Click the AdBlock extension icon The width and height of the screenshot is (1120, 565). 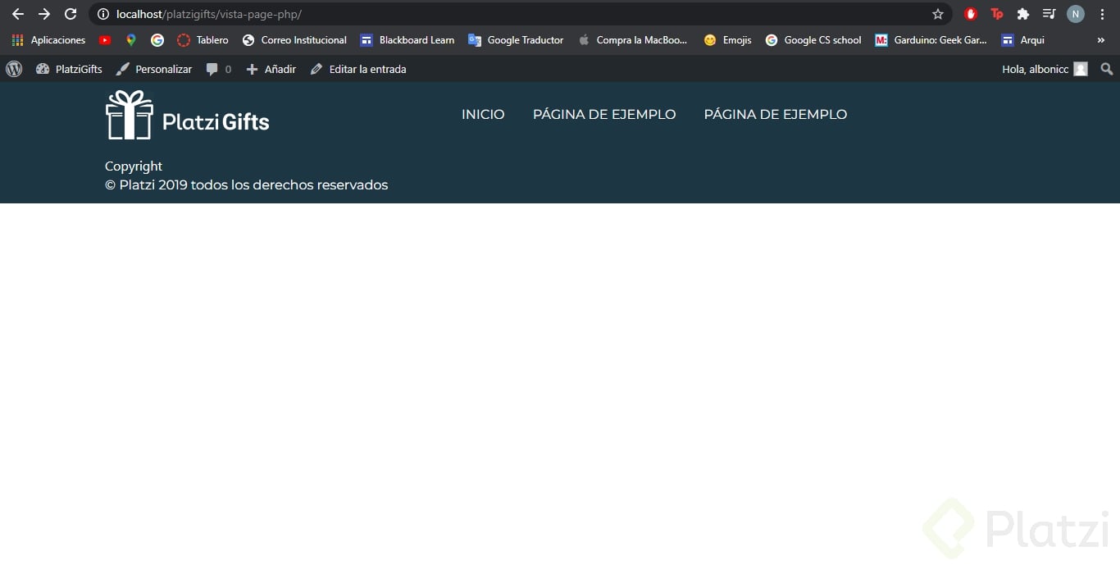point(970,14)
